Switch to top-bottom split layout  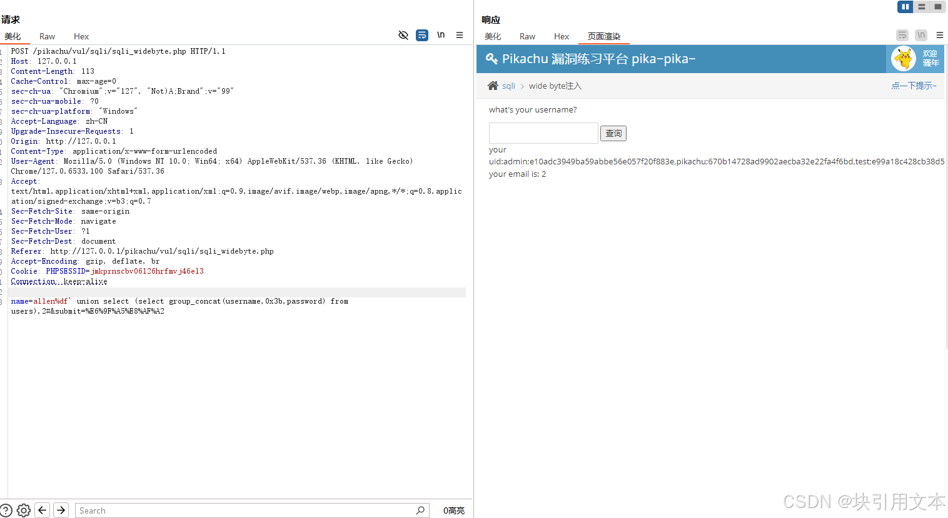click(921, 7)
